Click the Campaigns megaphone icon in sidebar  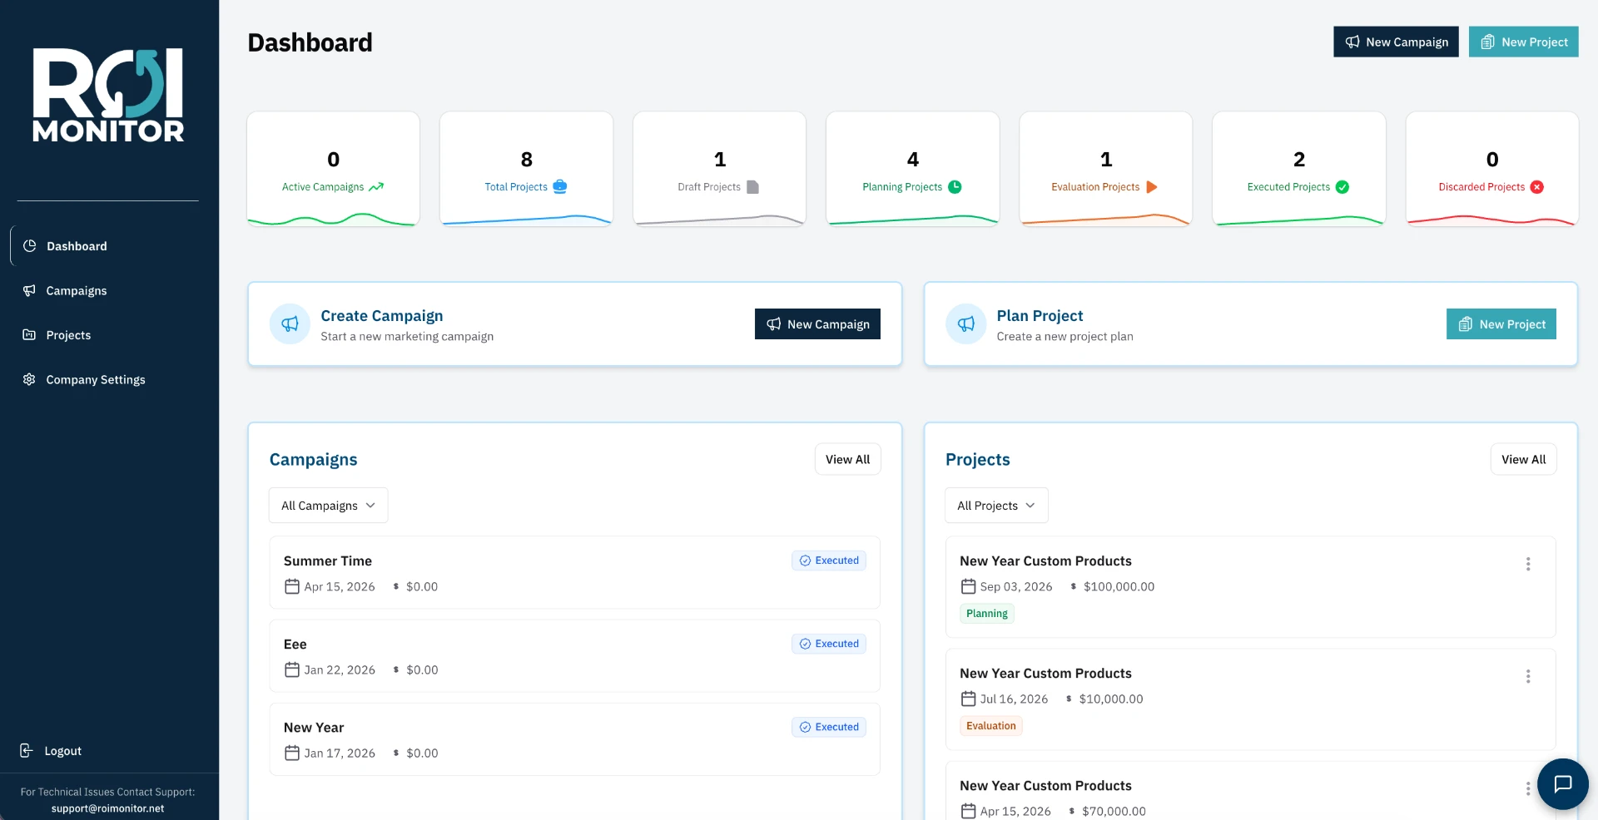29,290
